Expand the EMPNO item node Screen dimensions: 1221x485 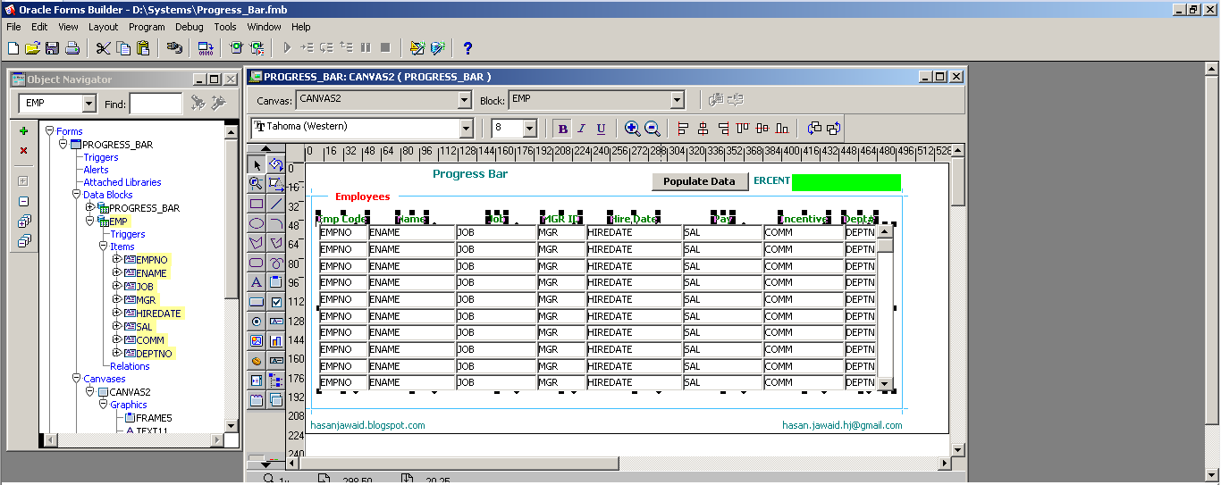tap(117, 260)
